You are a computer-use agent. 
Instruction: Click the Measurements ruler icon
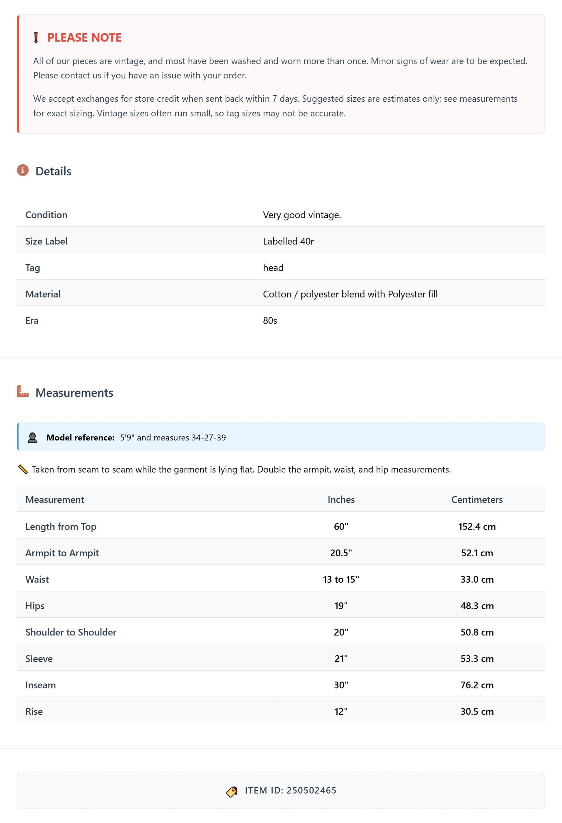pyautogui.click(x=23, y=392)
